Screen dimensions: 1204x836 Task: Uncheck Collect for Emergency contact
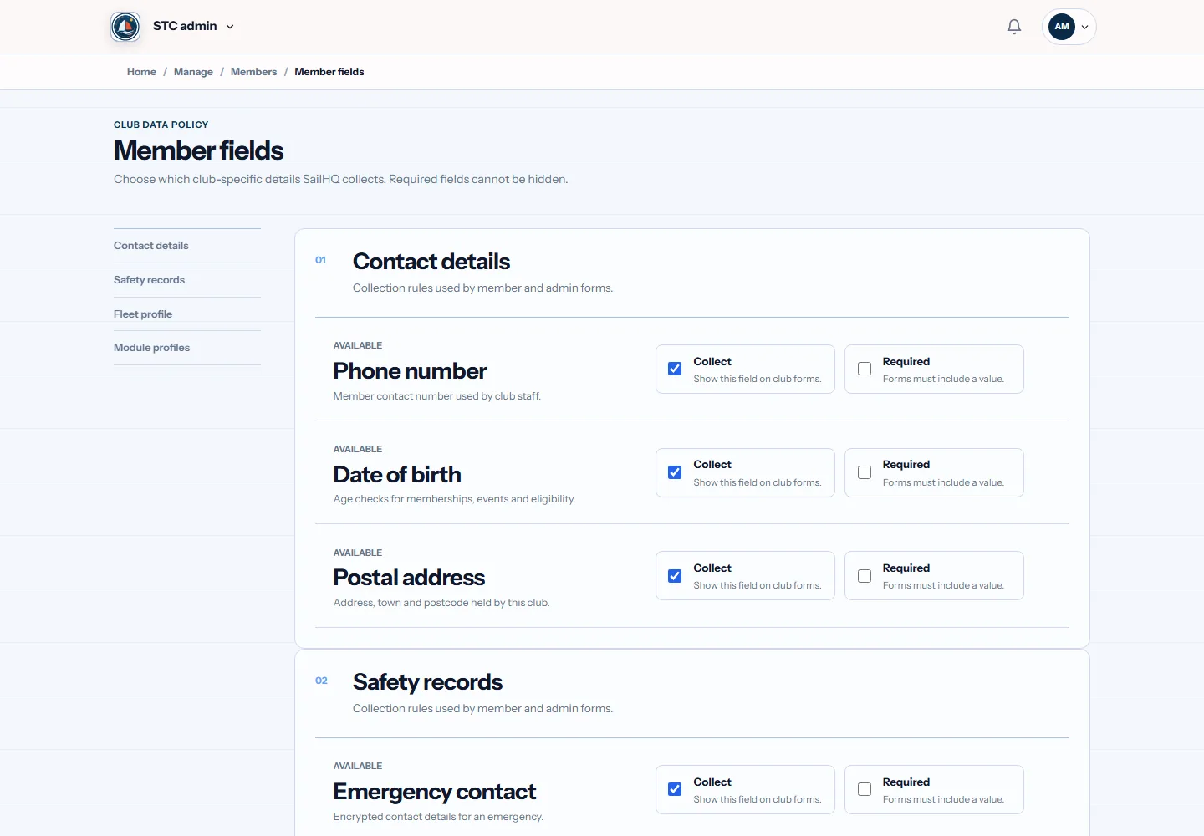[x=675, y=789]
